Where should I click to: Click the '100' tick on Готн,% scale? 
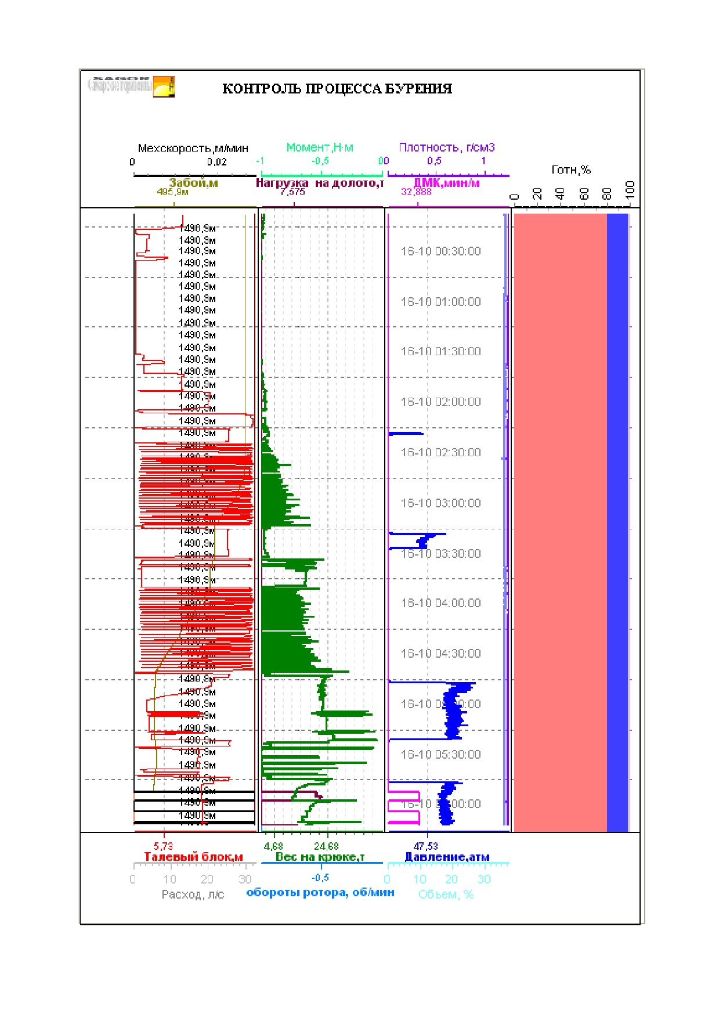pos(631,190)
